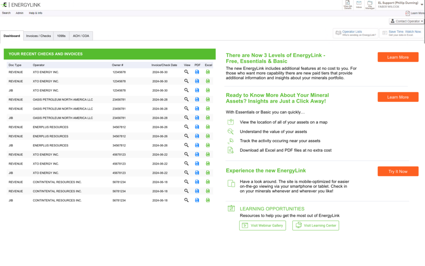Click the date 2024-06-18 in the JIB row
Image resolution: width=425 pixels, height=266 pixels.
(160, 200)
